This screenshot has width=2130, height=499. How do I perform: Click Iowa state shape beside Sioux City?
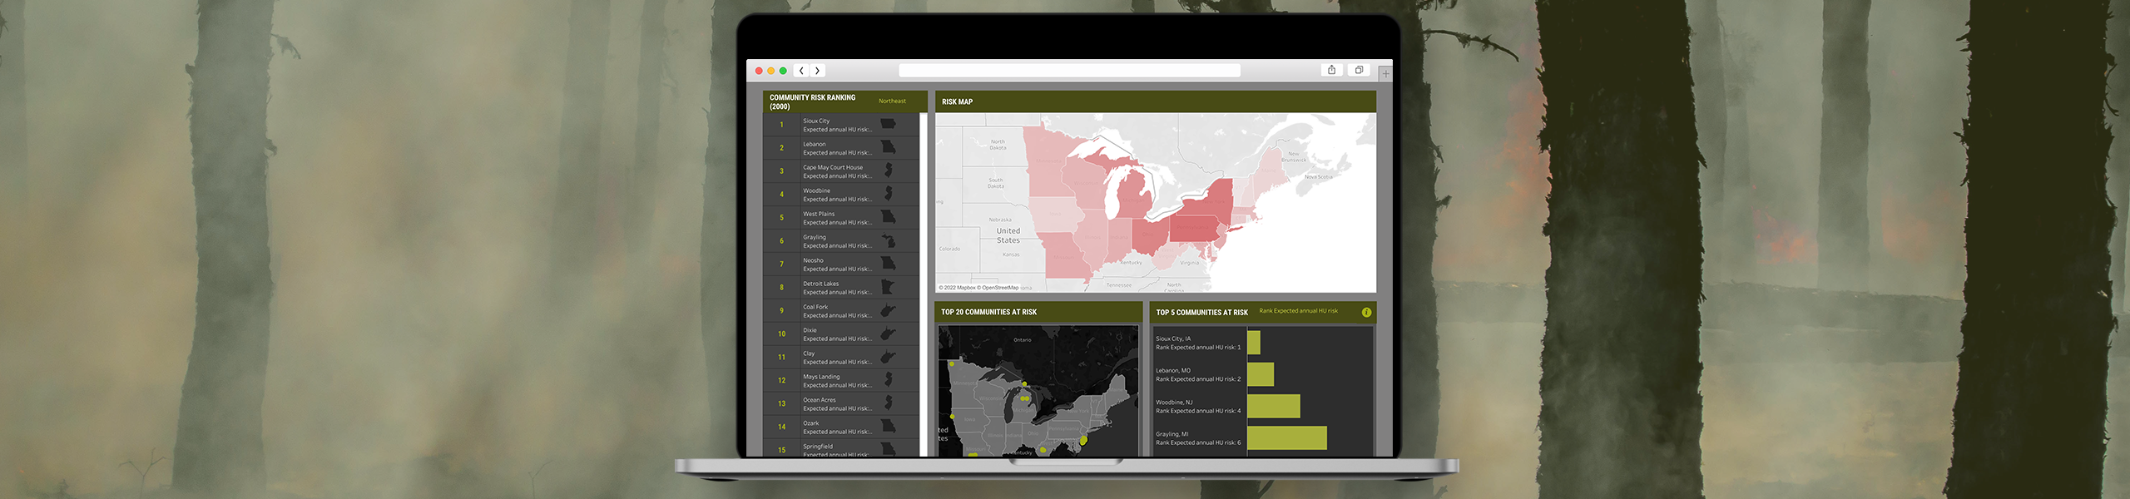[888, 125]
